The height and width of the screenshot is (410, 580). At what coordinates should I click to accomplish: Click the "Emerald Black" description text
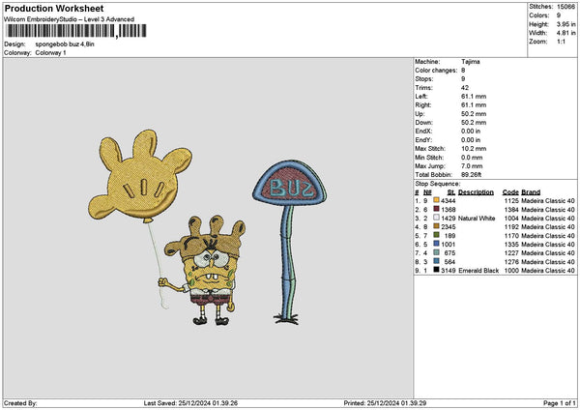tap(478, 271)
